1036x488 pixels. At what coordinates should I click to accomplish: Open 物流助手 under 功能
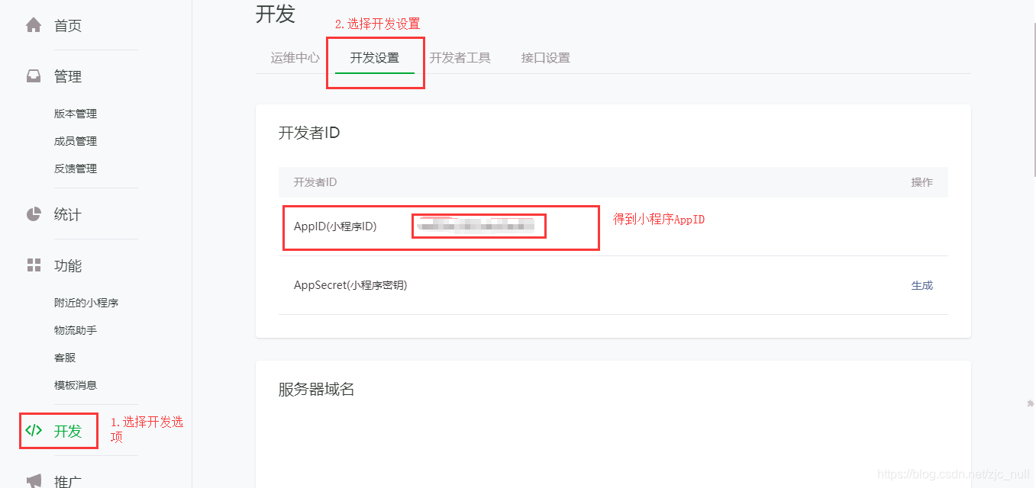click(76, 330)
